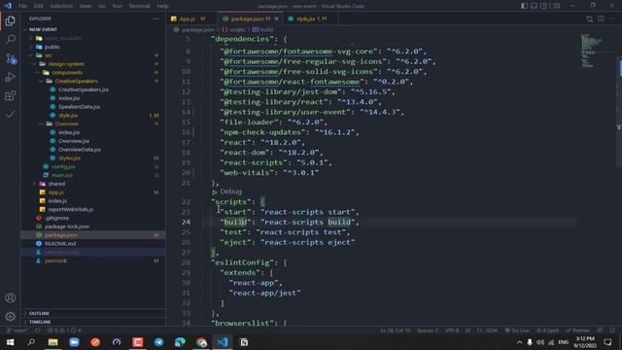Screen dimensions: 622x350
Task: Open the Search view in activity bar
Action: click(x=11, y=39)
